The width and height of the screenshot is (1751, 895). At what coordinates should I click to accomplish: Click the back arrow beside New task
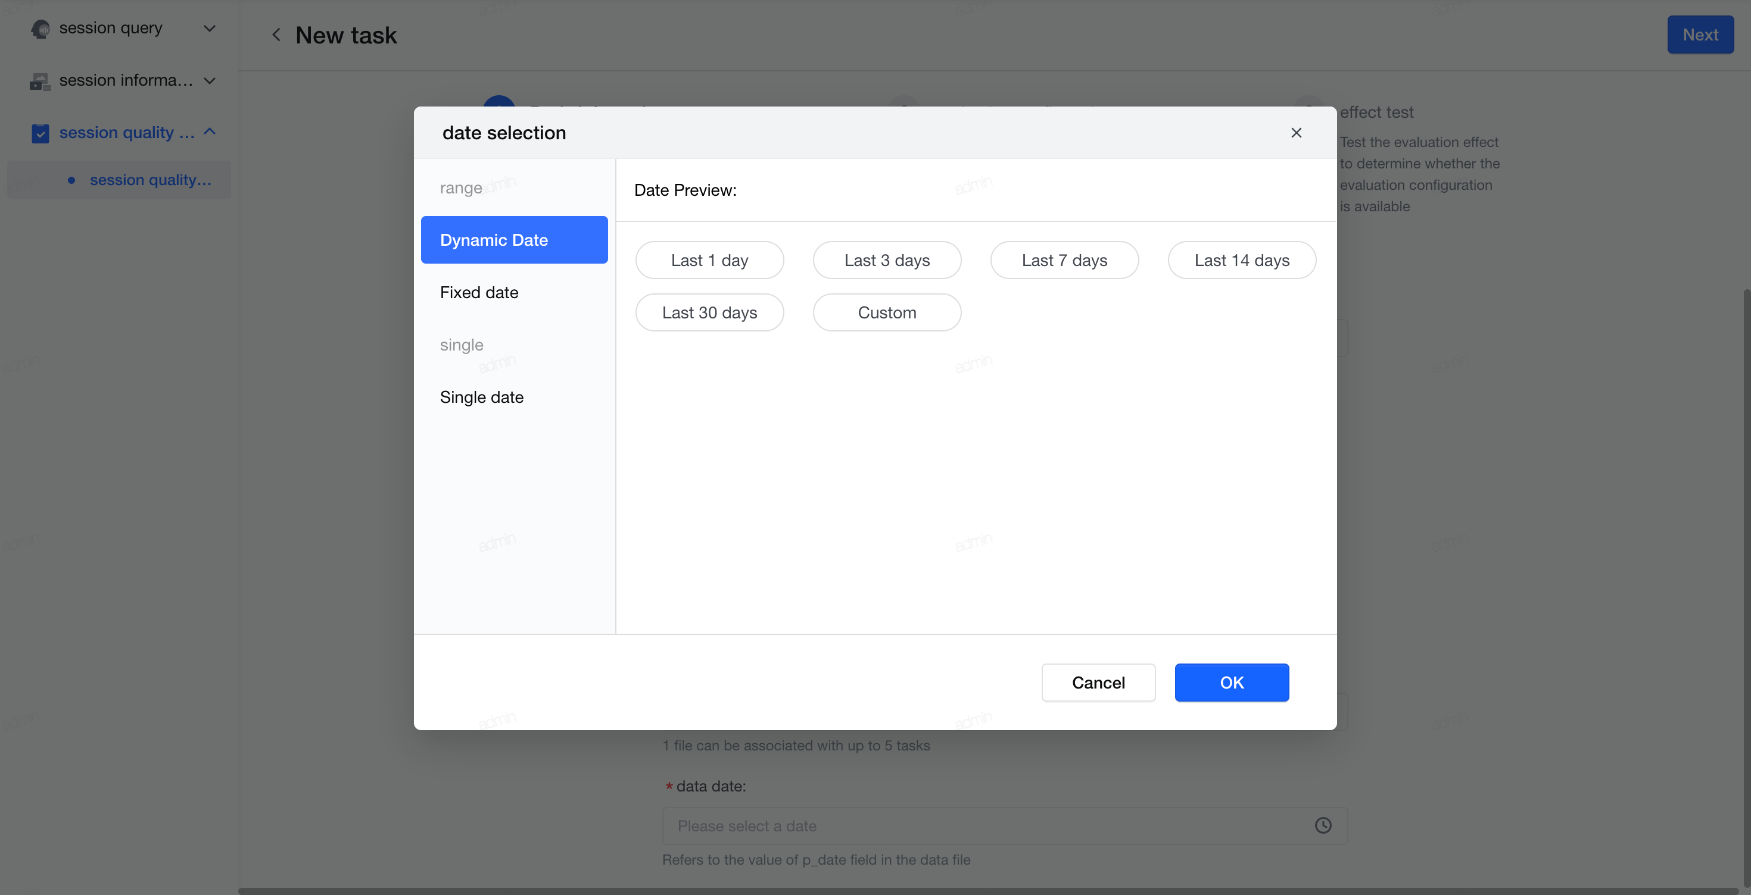[x=276, y=35]
